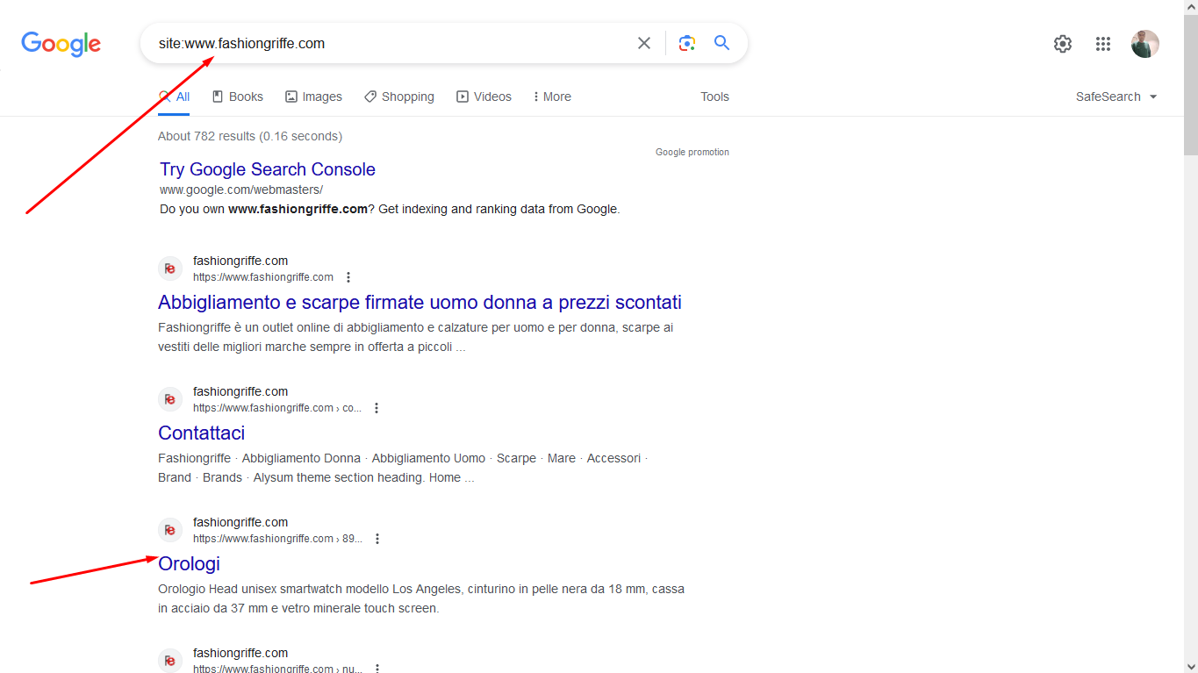Click favicon of the Orologi result
Image resolution: width=1198 pixels, height=673 pixels.
pos(170,530)
